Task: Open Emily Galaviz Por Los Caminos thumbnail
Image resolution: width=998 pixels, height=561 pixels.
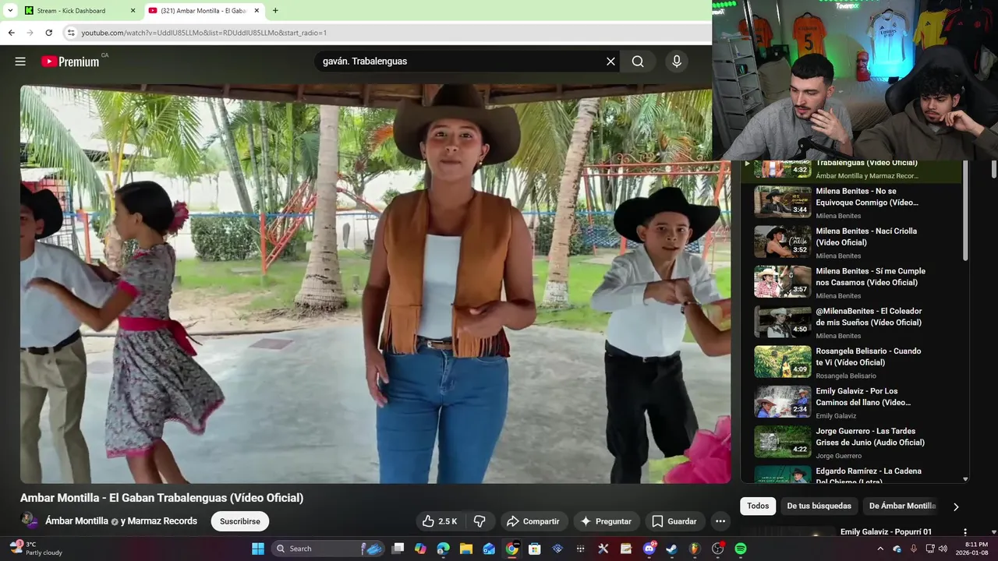Action: tap(782, 402)
